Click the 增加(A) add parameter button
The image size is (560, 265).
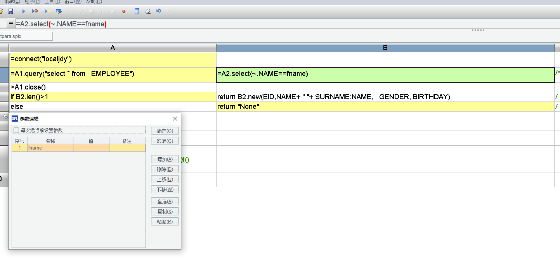tap(165, 159)
